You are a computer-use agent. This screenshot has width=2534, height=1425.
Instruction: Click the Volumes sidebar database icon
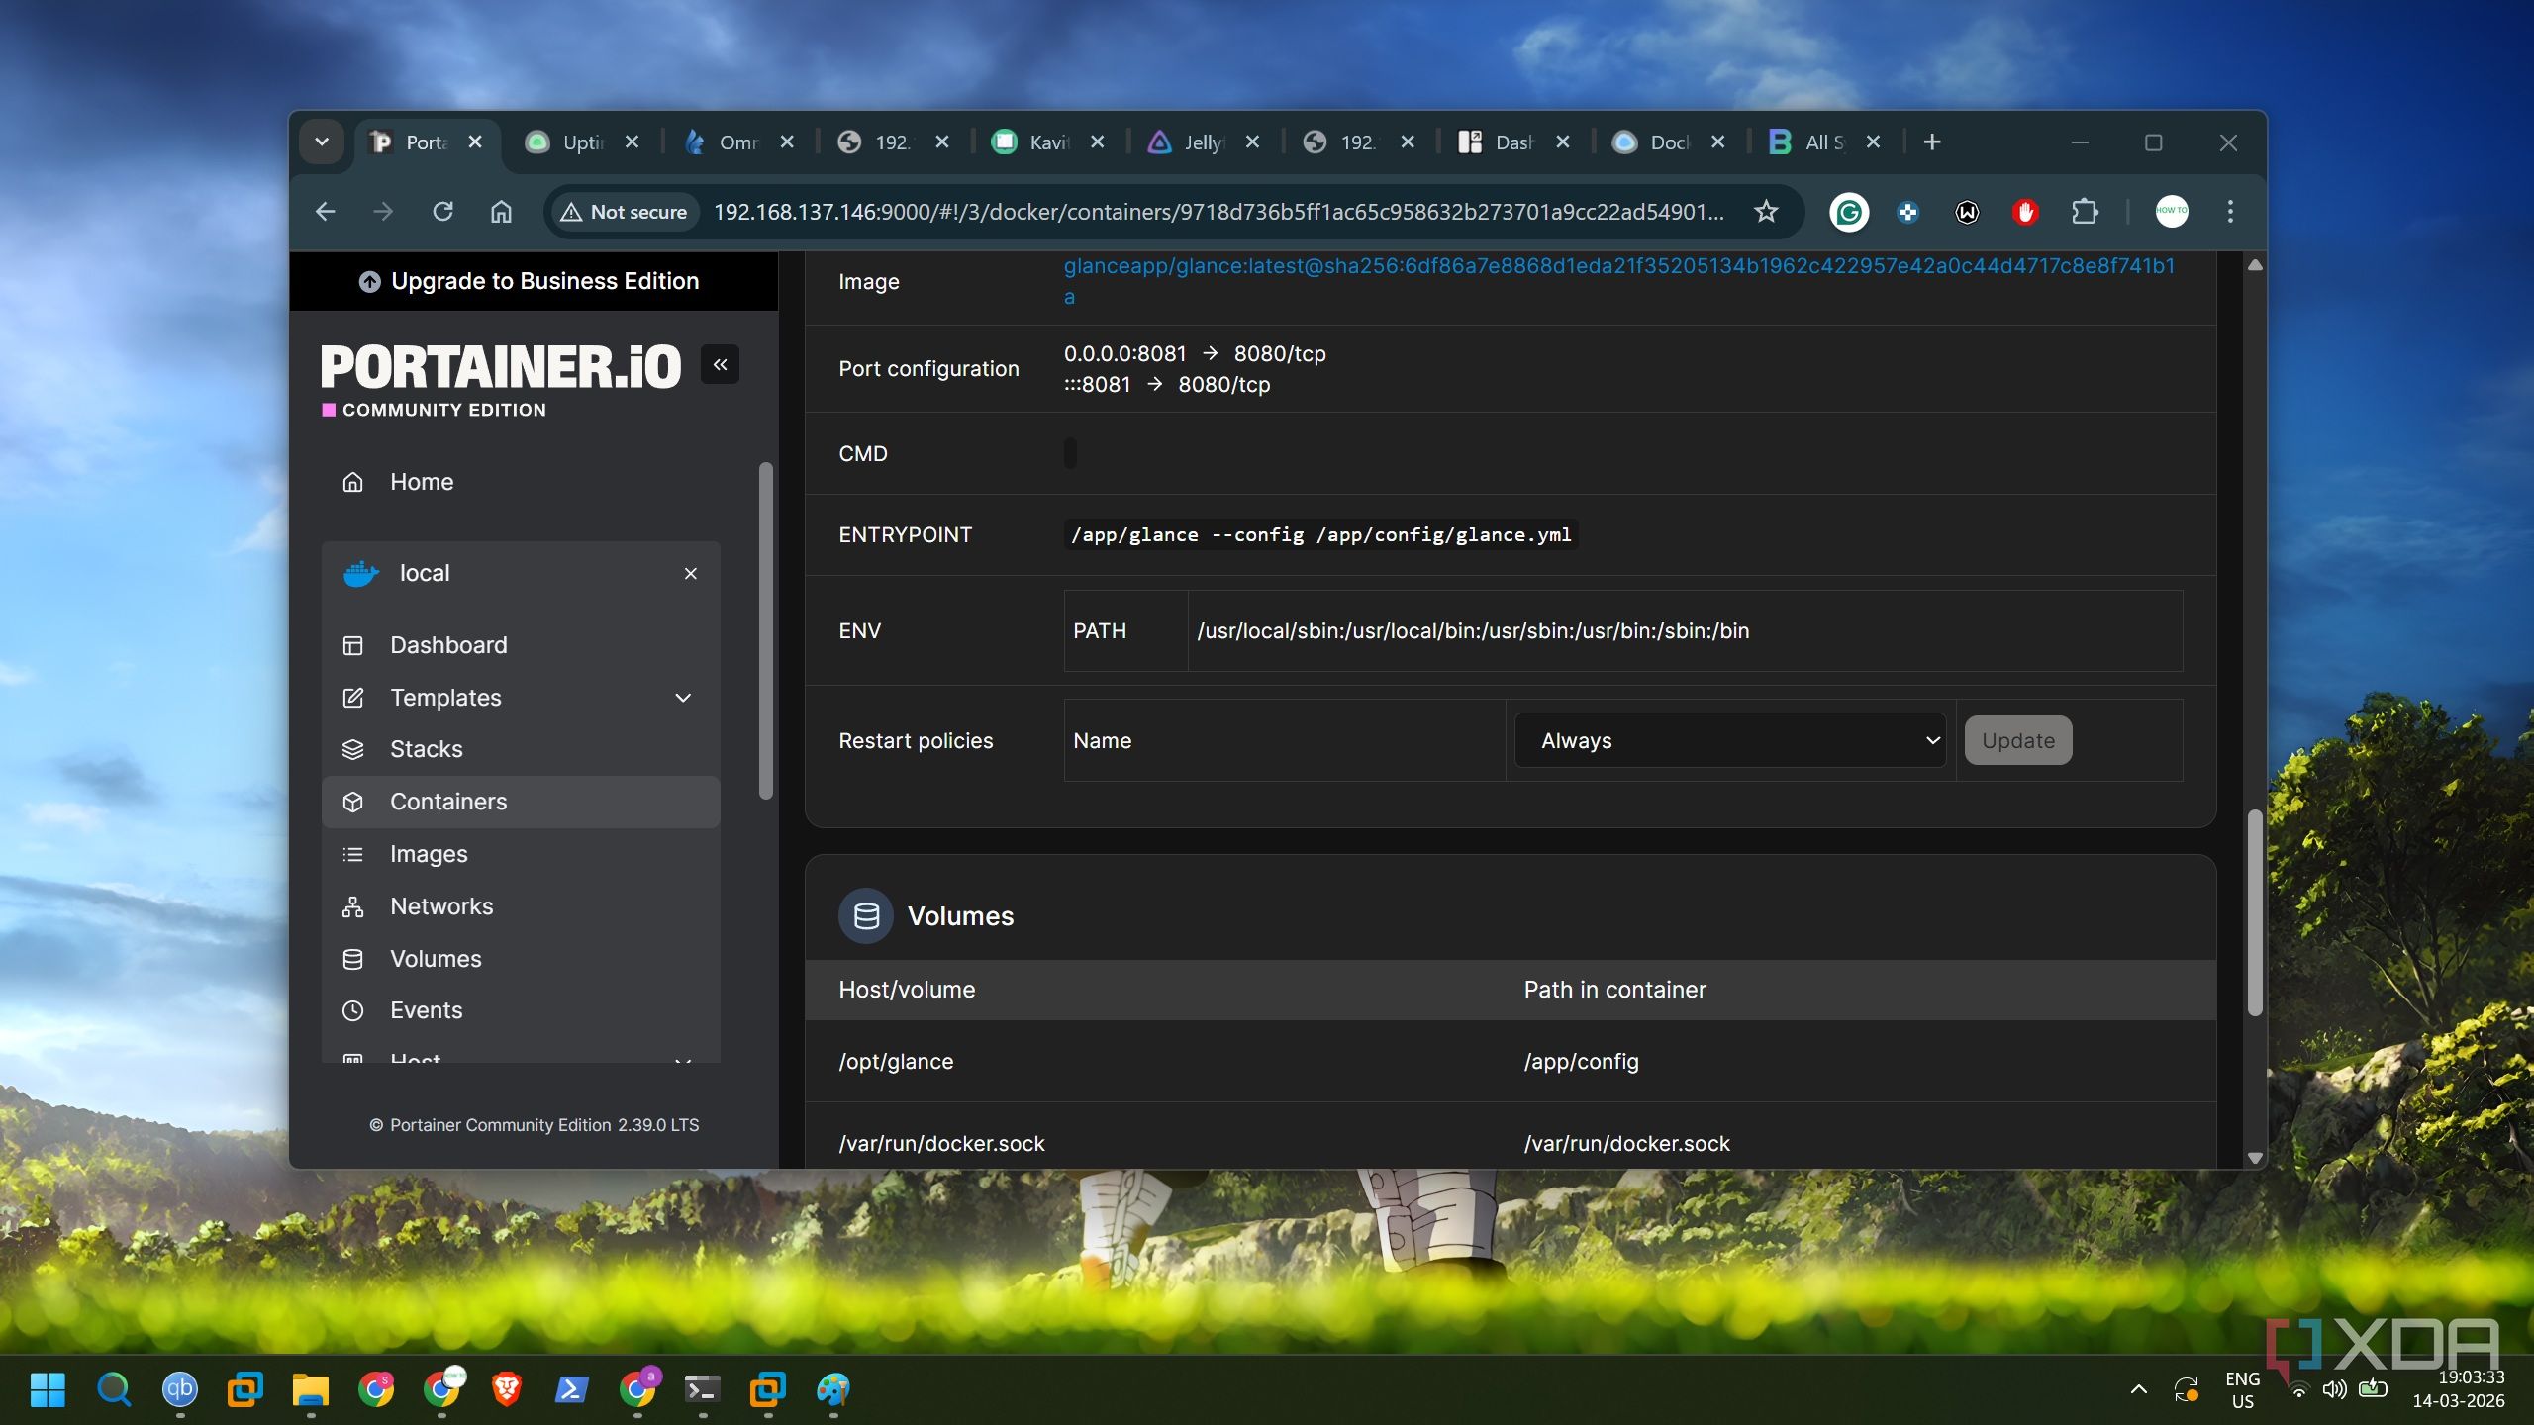click(352, 959)
